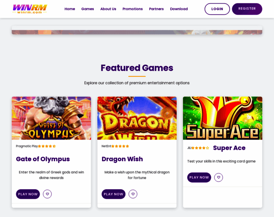
Task: Open the Partners nav link
Action: 156,9
